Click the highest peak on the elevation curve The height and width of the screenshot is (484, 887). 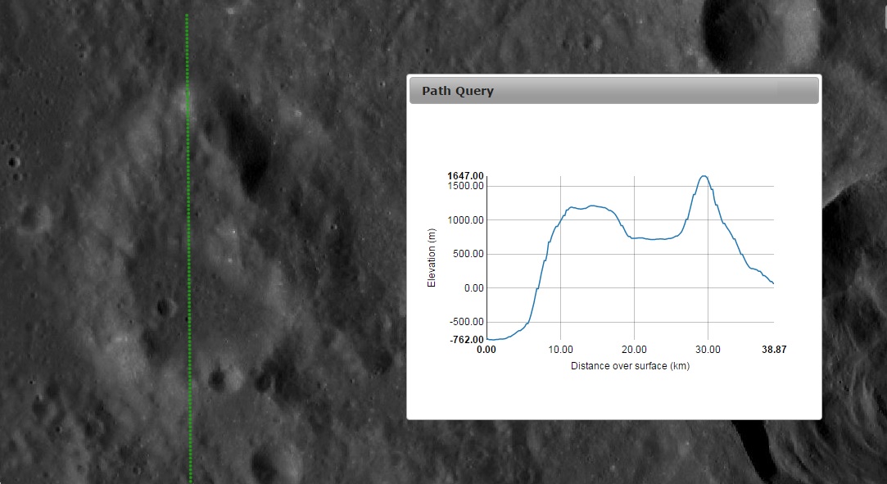704,176
